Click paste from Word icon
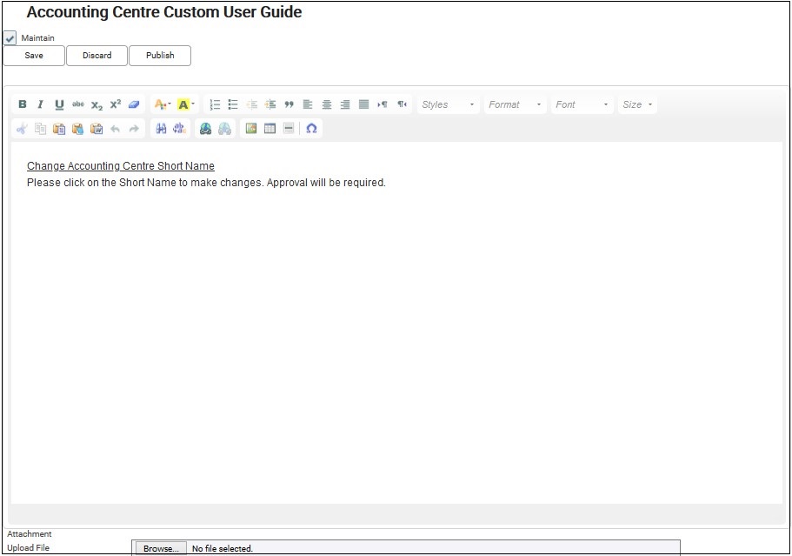 (x=97, y=129)
